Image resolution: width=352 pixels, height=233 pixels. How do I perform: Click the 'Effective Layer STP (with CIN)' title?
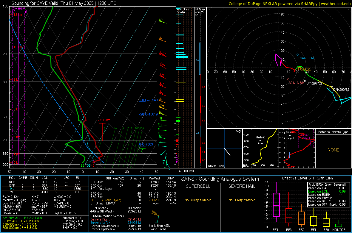point(307,178)
